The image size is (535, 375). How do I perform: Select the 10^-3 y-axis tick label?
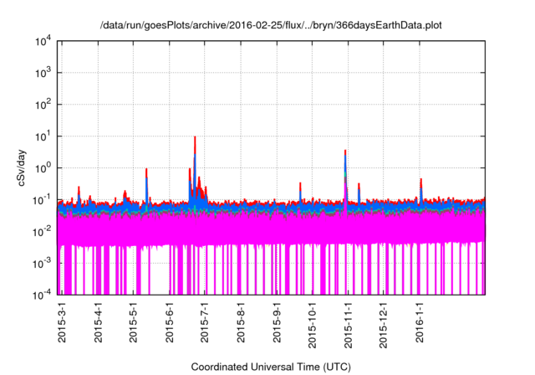[x=42, y=264]
